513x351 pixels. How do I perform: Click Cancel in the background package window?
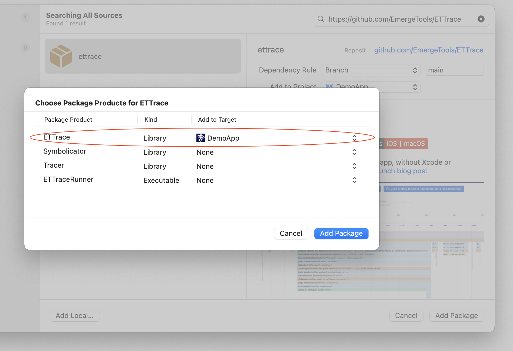406,316
